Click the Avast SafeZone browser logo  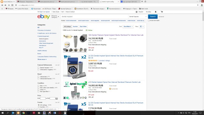point(2,2)
